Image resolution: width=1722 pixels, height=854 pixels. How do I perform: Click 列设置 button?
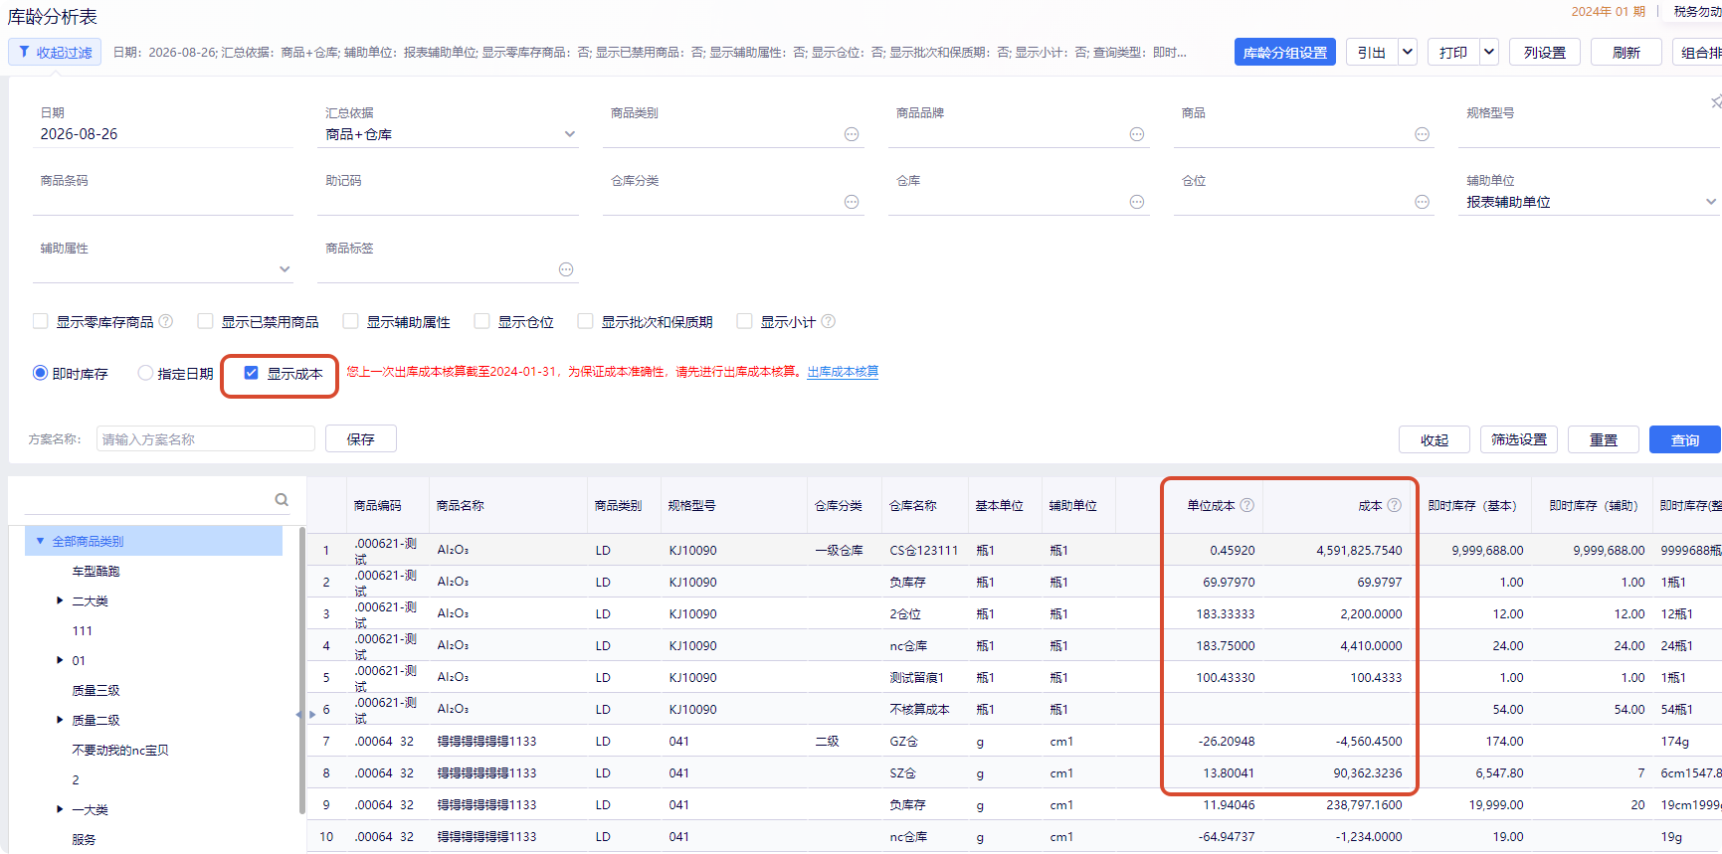coord(1545,52)
